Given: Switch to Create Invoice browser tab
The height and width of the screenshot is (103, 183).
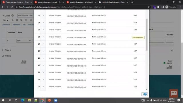Looking at the screenshot, I should 17,2.
